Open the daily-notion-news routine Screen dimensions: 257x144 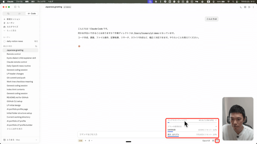[21, 41]
